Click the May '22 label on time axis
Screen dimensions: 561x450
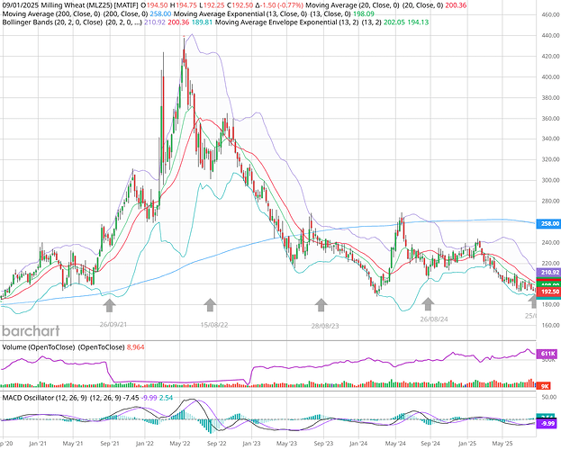[179, 444]
